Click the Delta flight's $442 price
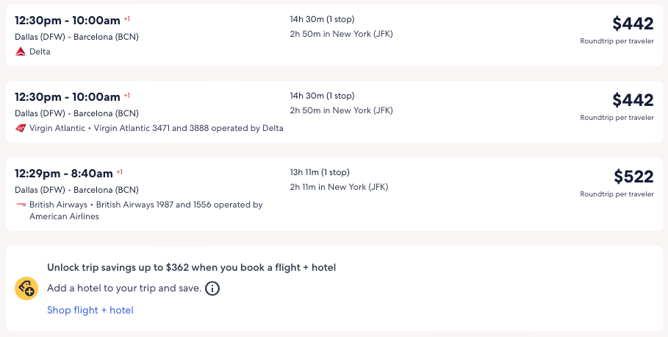 click(633, 24)
